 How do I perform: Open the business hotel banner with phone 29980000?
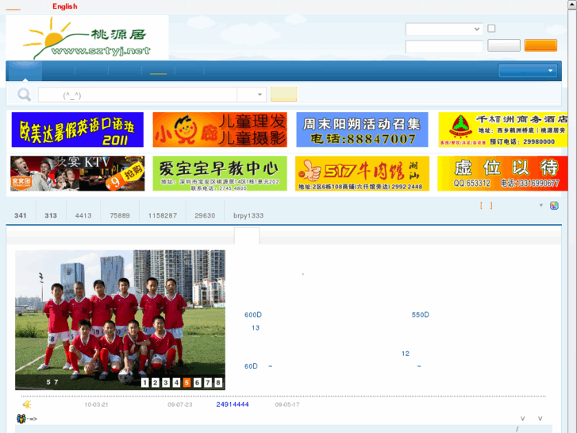pos(502,130)
